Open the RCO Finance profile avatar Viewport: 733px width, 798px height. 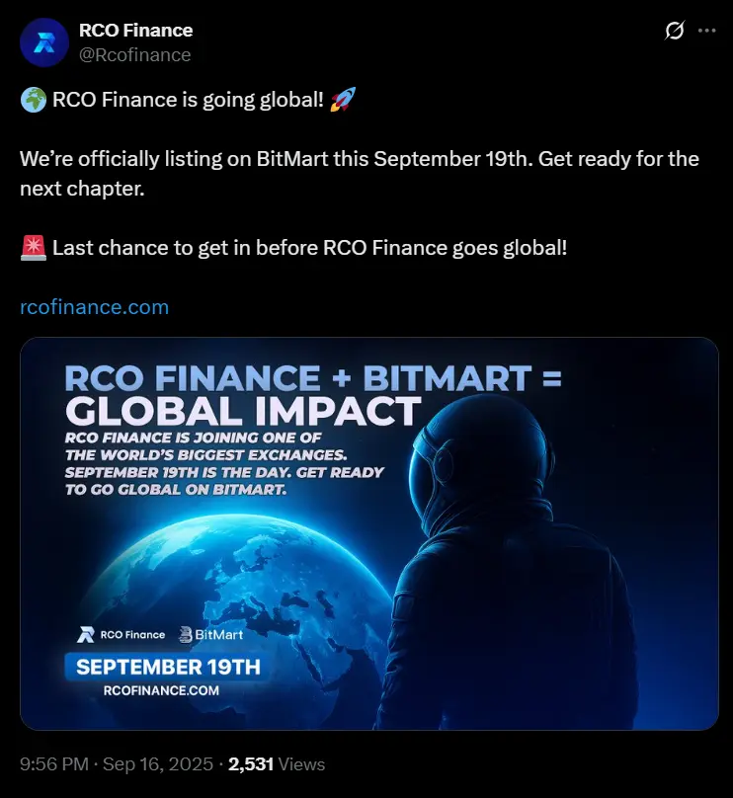44,41
